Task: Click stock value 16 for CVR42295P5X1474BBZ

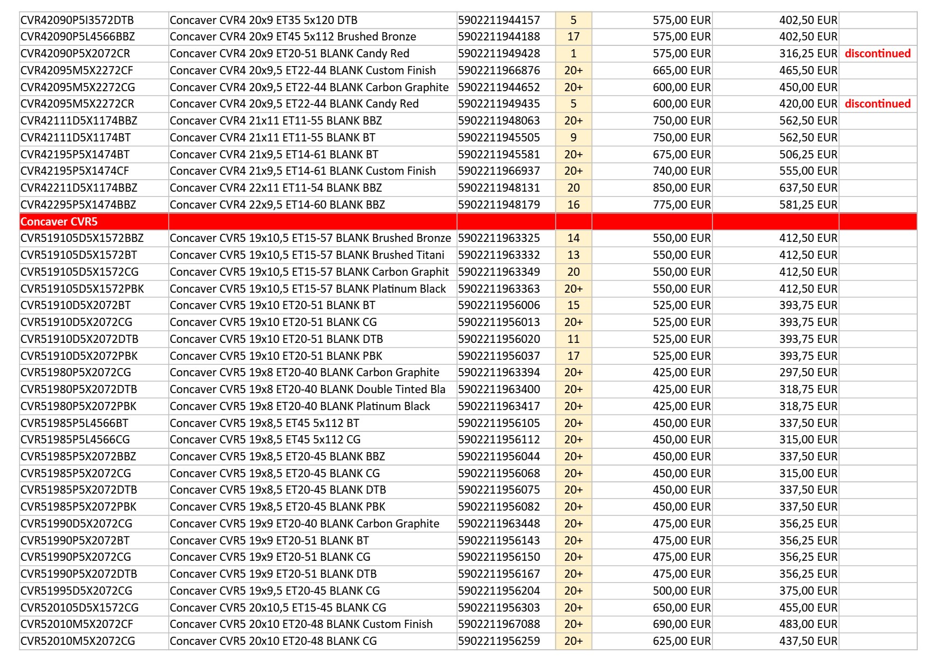Action: (x=573, y=205)
